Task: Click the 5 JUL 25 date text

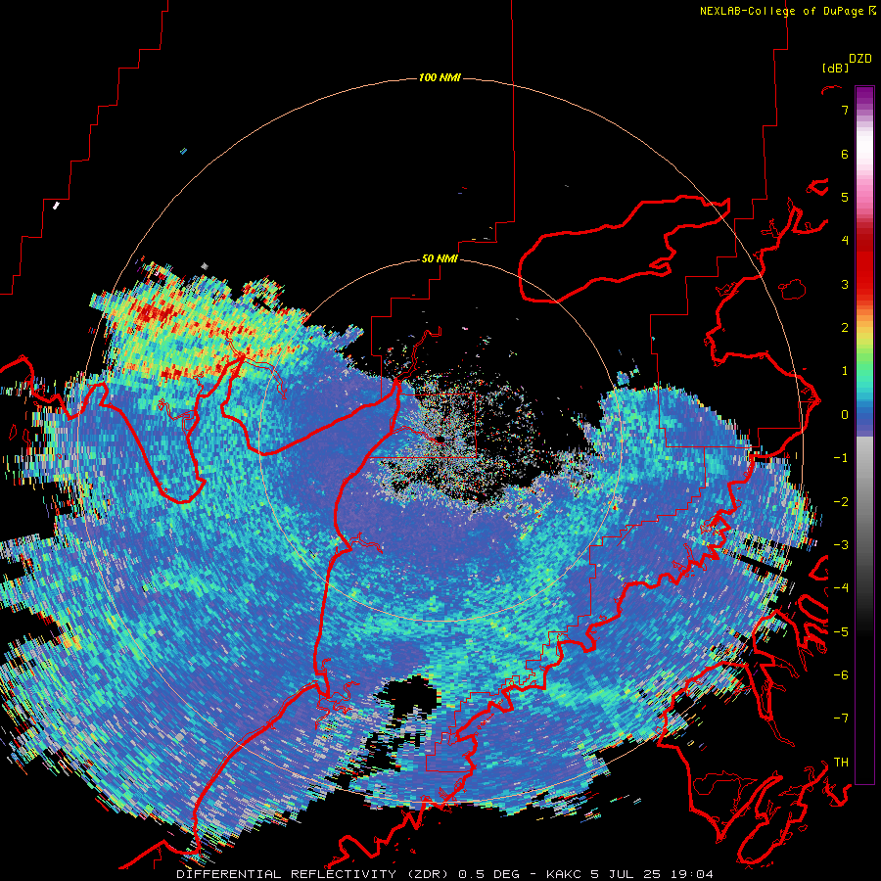Action: tap(625, 874)
